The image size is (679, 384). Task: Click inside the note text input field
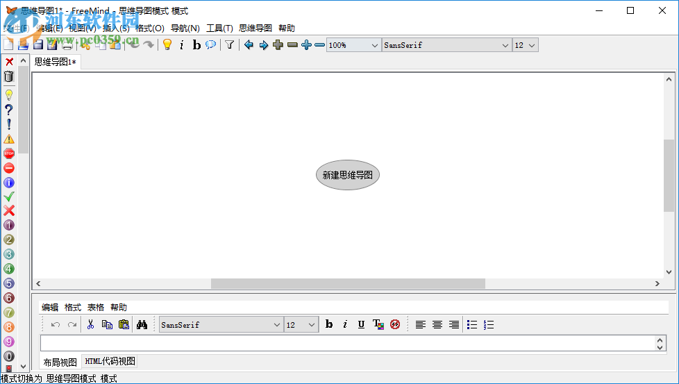[348, 343]
